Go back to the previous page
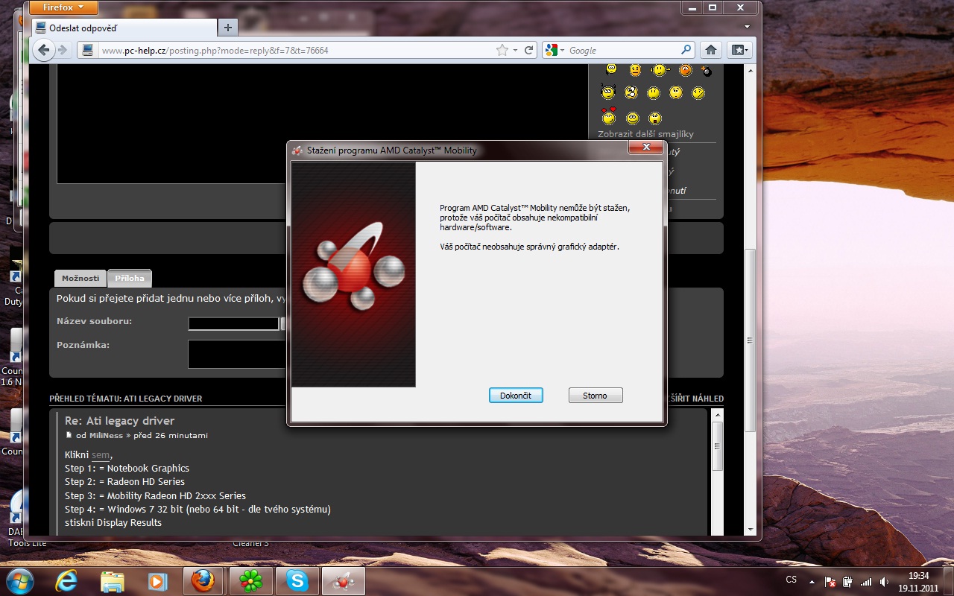This screenshot has width=954, height=596. pyautogui.click(x=44, y=50)
